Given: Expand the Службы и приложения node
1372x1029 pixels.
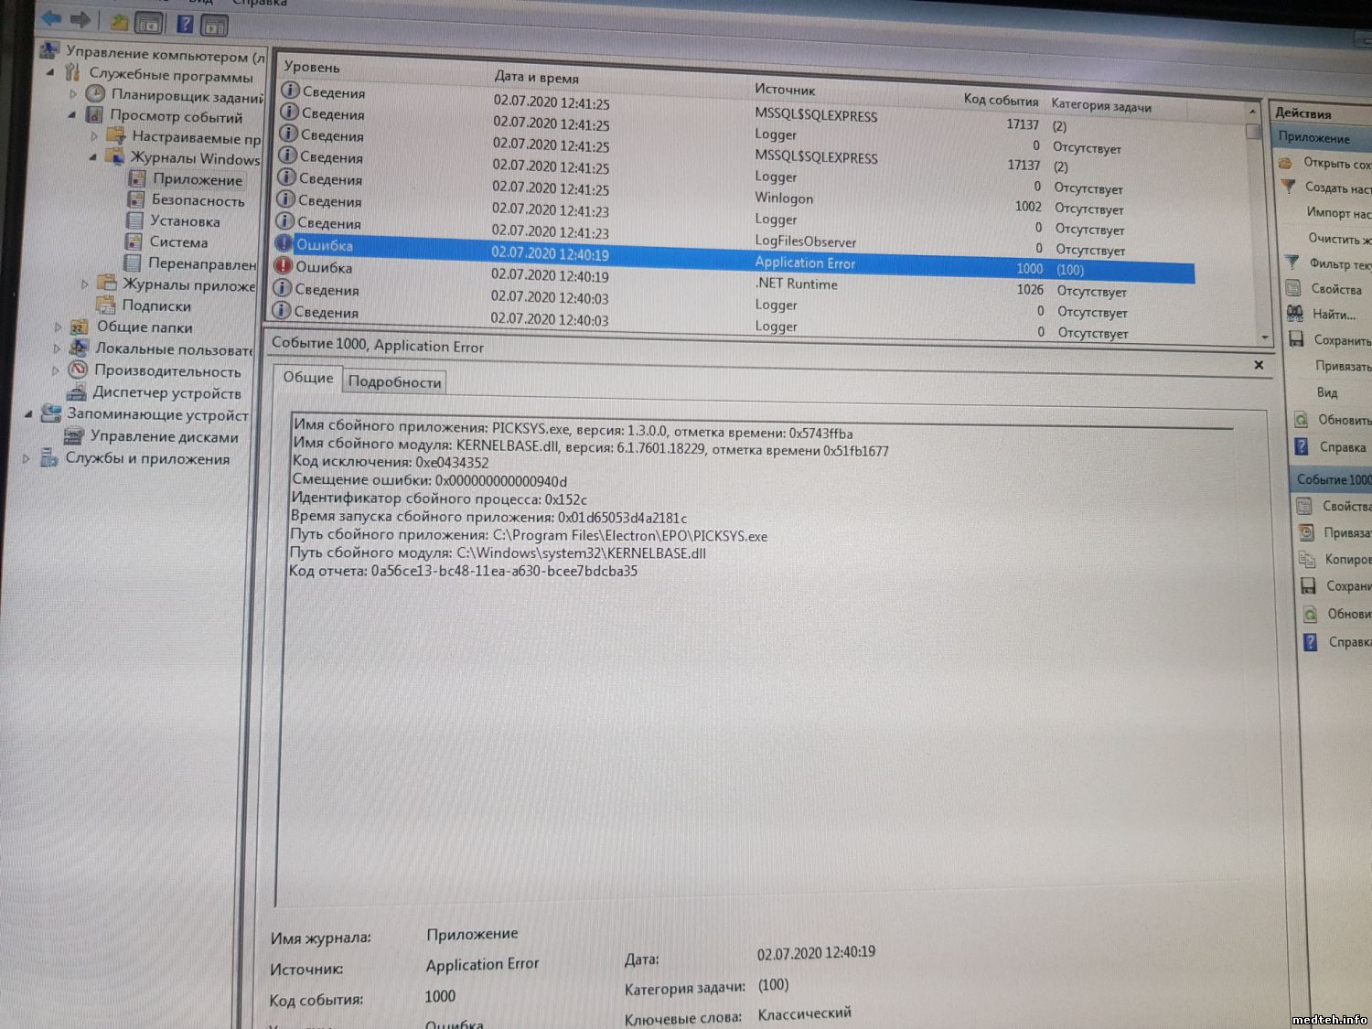Looking at the screenshot, I should [26, 458].
